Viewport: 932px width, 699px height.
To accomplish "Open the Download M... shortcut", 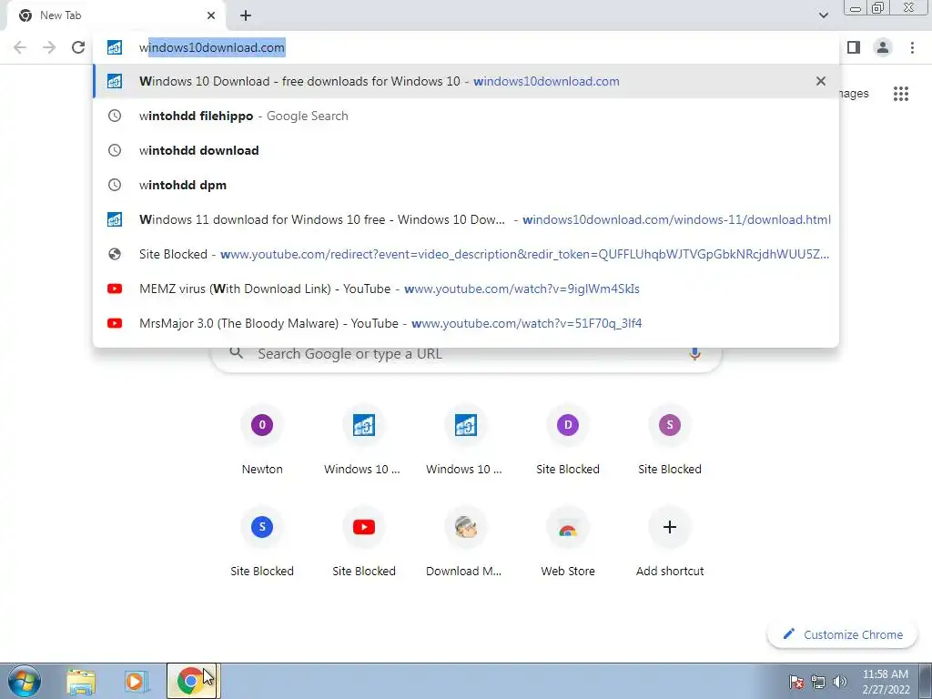I will coord(465,542).
